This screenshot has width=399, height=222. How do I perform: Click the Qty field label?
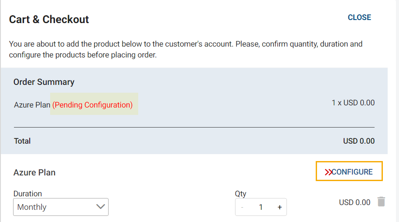pos(241,194)
